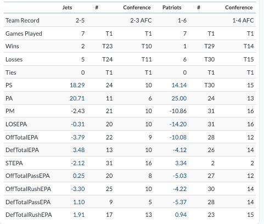Open the Jets OffTotalEPA value -3.79
The image size is (264, 224).
tap(78, 137)
